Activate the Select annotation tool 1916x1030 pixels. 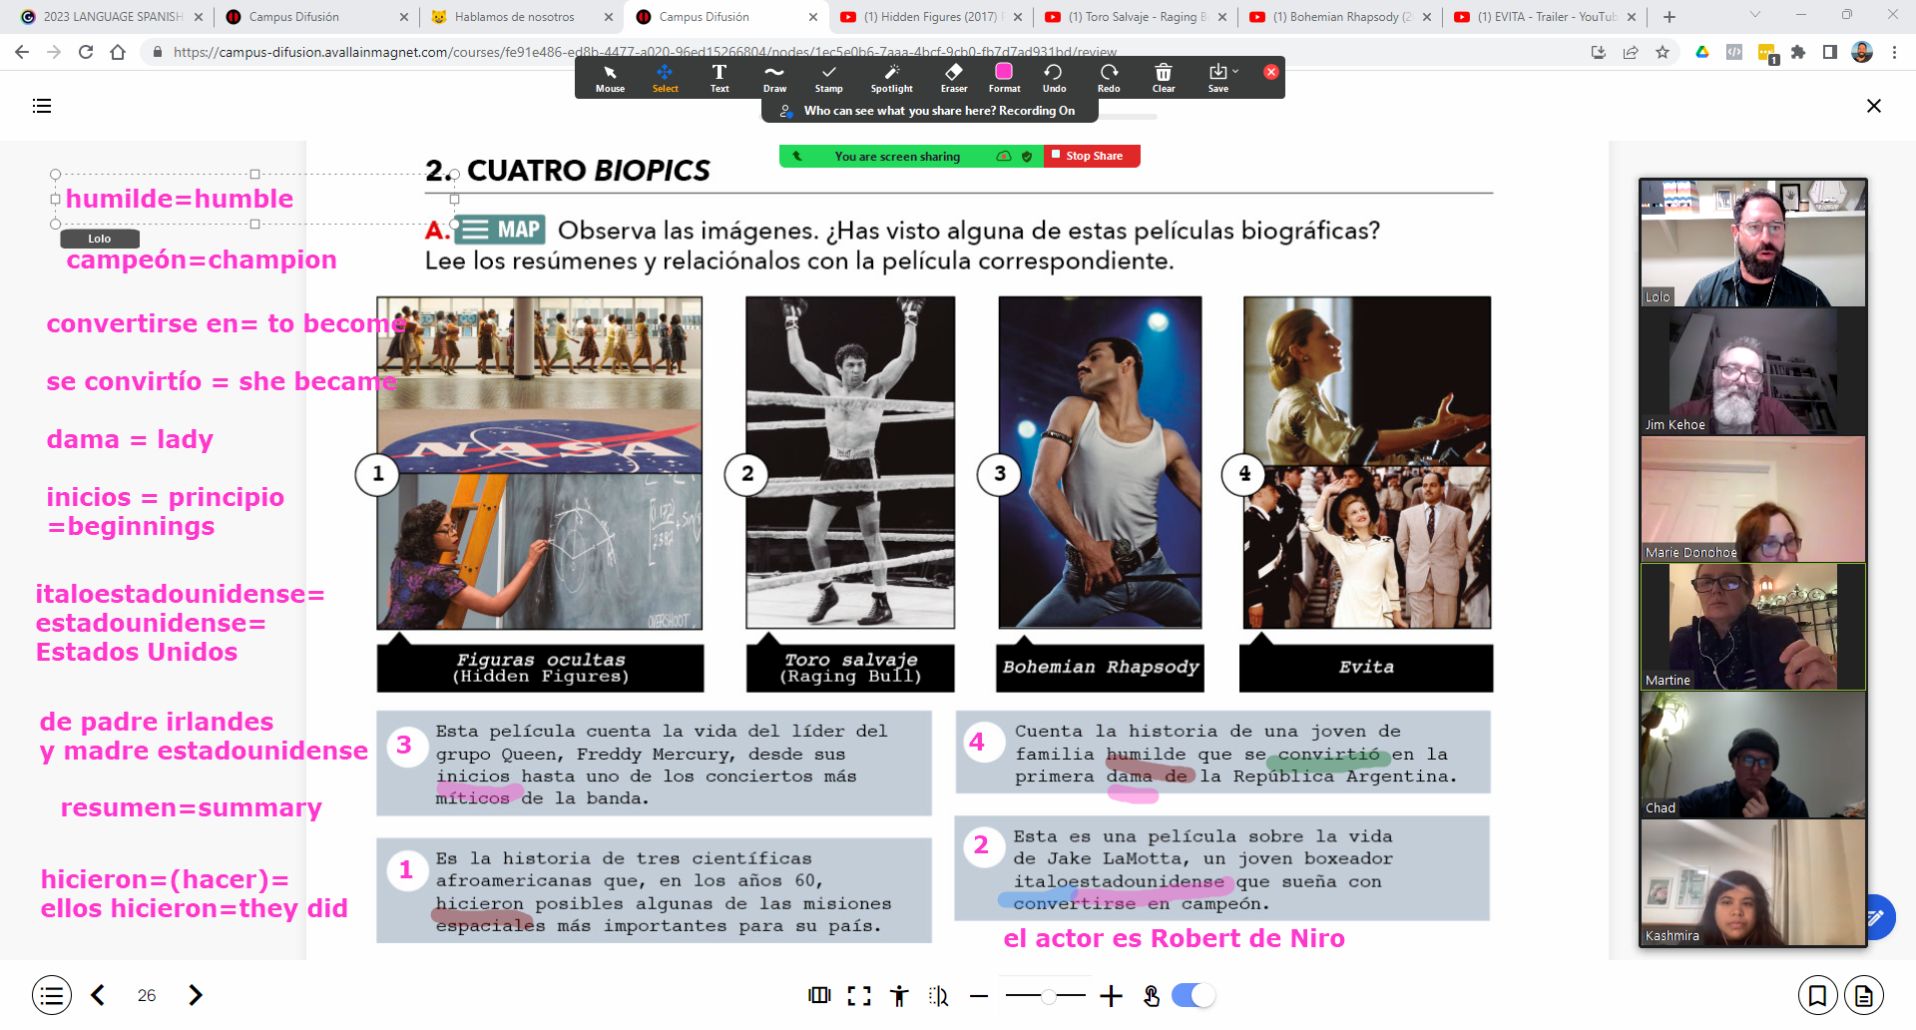665,78
